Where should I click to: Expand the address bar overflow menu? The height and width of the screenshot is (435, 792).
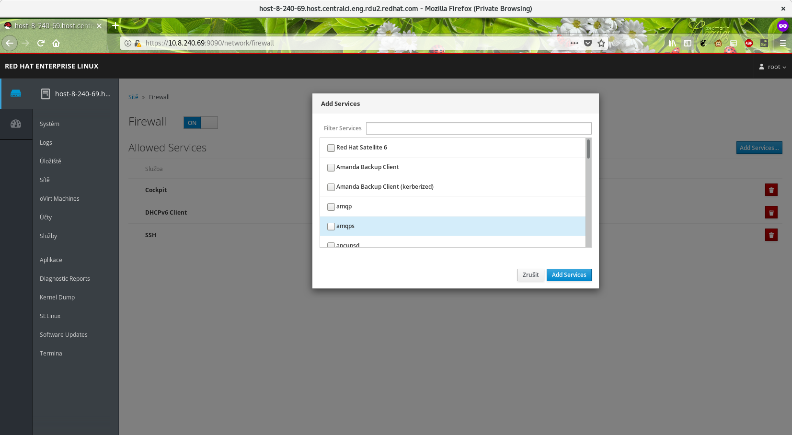[x=574, y=43]
